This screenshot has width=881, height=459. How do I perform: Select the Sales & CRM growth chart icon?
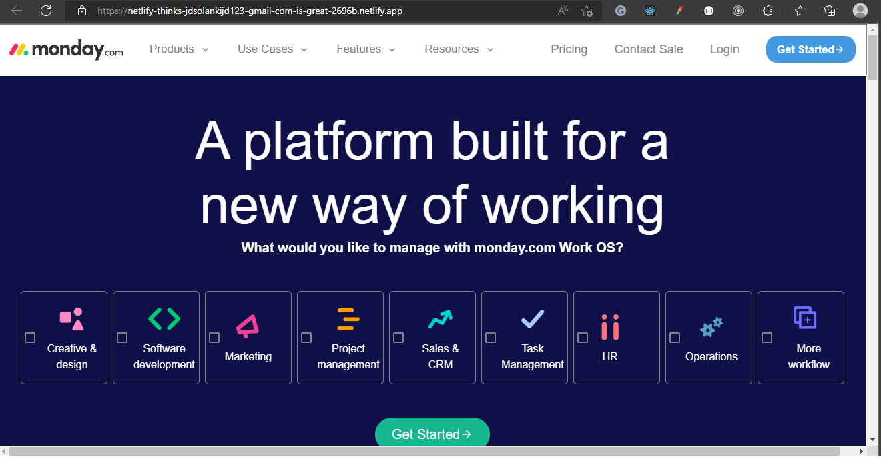pyautogui.click(x=441, y=319)
